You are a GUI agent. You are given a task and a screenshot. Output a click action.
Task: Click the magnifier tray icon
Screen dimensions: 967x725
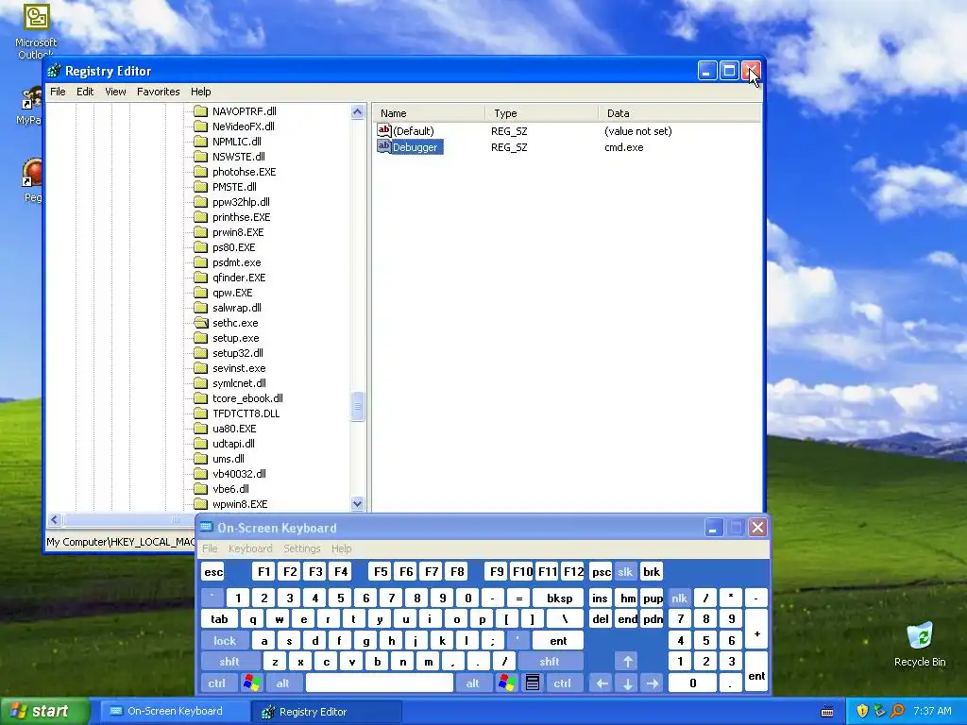tap(897, 711)
